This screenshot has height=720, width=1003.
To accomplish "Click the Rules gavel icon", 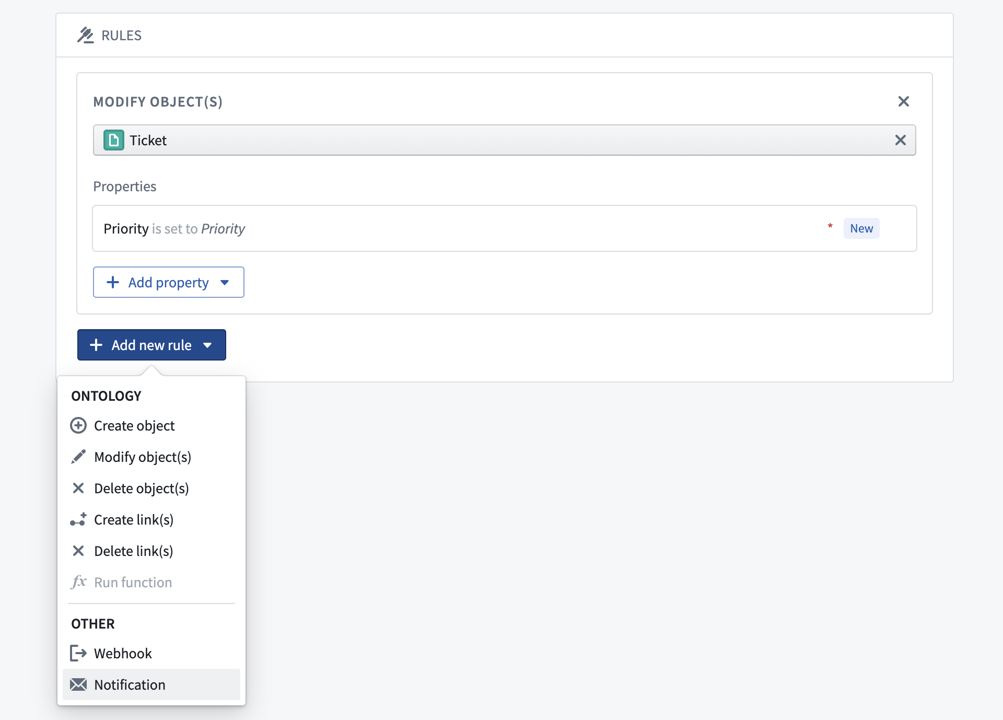I will click(x=86, y=36).
